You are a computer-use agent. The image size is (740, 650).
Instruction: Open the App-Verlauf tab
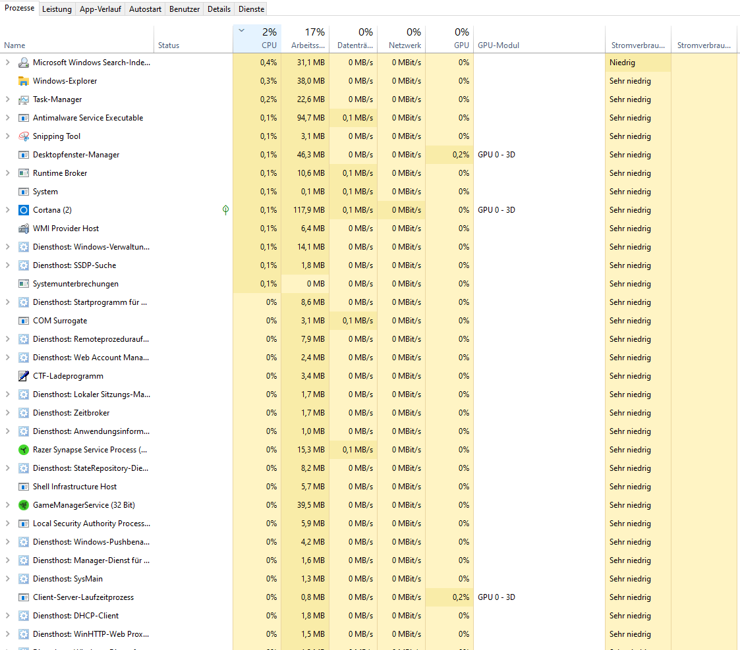(x=100, y=9)
